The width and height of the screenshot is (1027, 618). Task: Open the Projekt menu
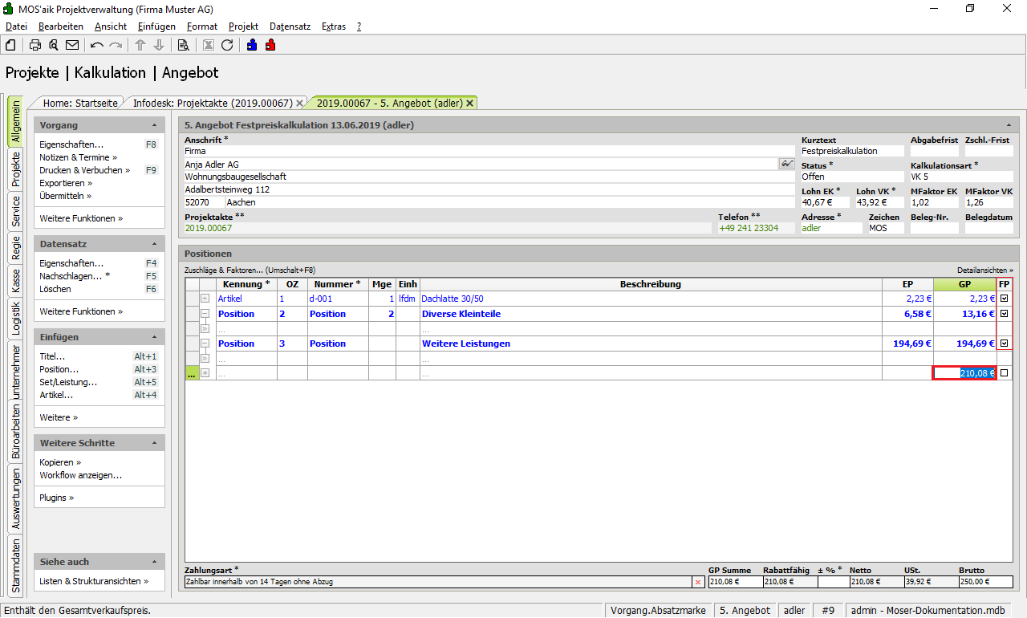[x=243, y=26]
